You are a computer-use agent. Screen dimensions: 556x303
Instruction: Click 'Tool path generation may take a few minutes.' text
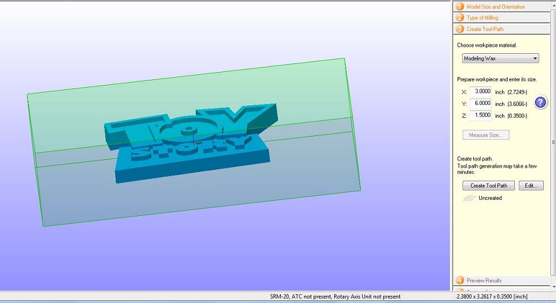(497, 169)
